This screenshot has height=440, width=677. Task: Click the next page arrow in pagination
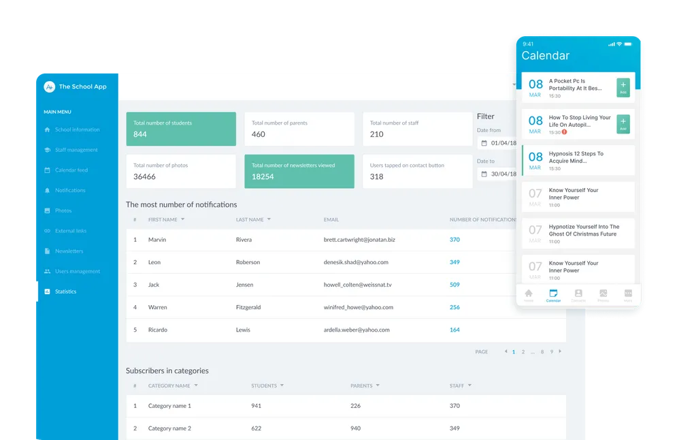[560, 351]
